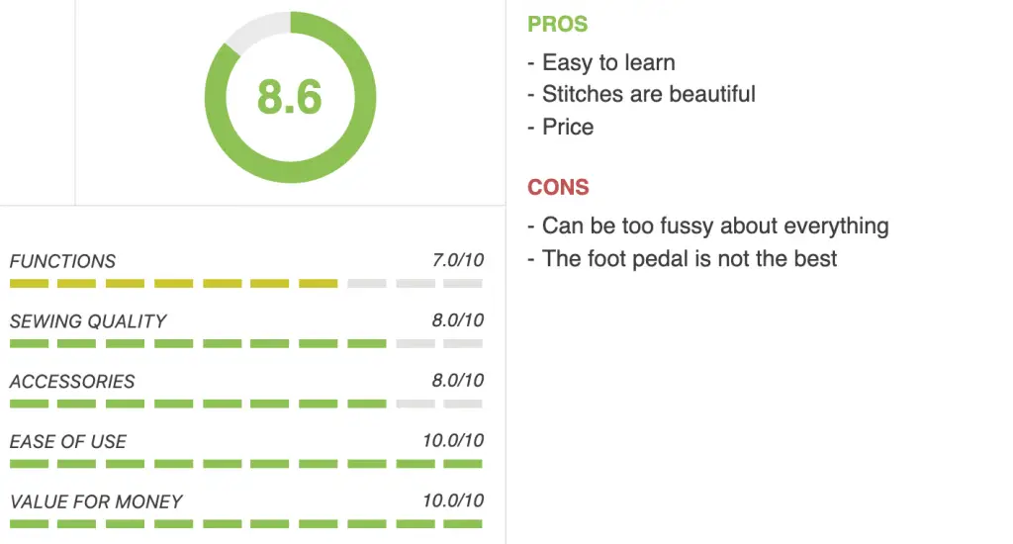Image resolution: width=1013 pixels, height=544 pixels.
Task: Click the Value for Money rating bar
Action: pos(246,523)
